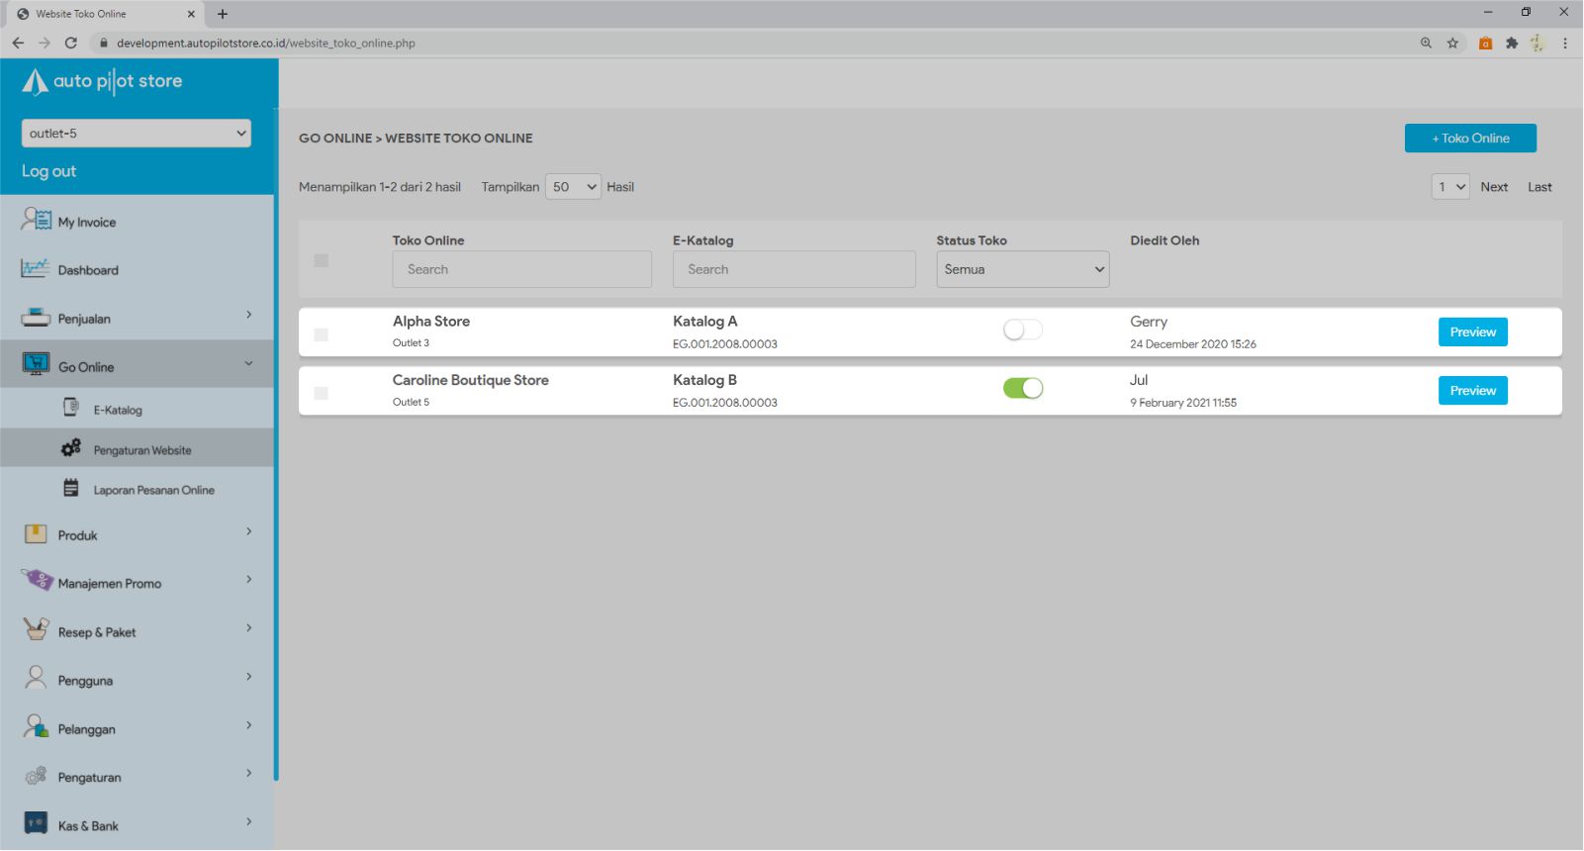Bookmark this page with star icon

[1452, 44]
